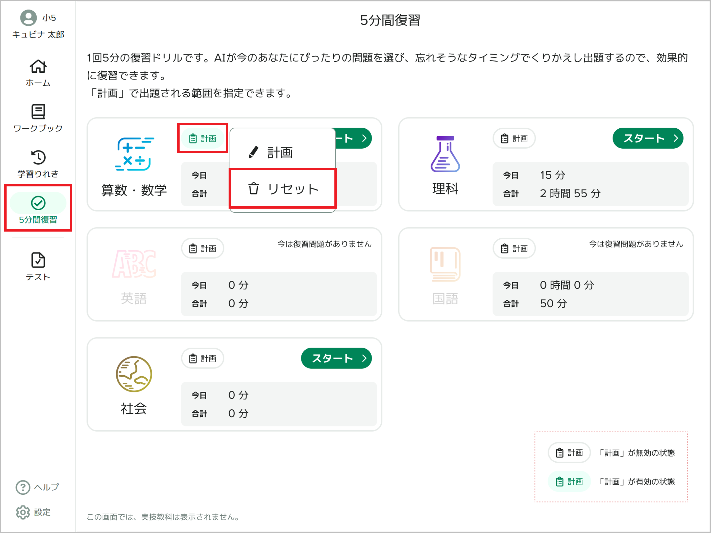Click user name キュビナ 太郎

[x=38, y=34]
